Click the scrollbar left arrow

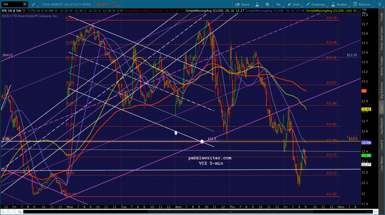25,212
